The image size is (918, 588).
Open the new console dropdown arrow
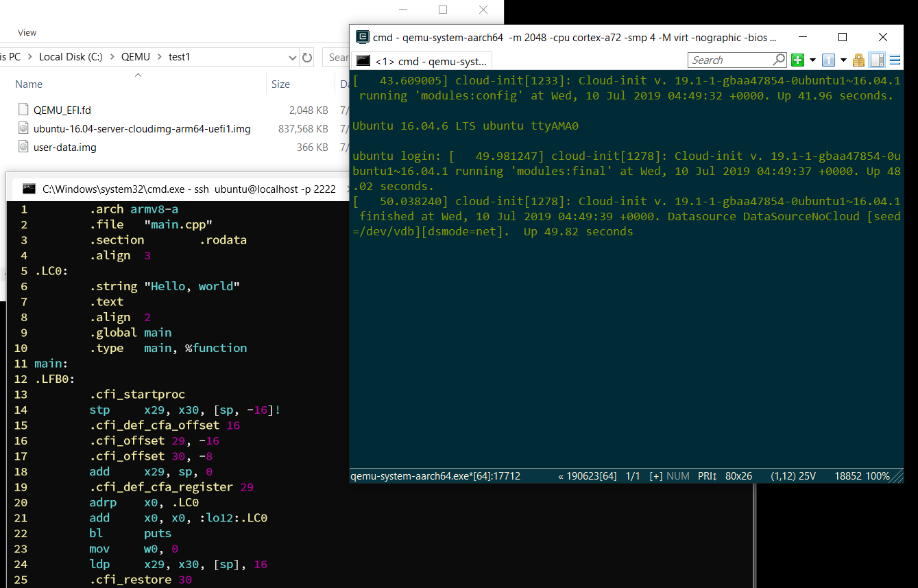click(811, 60)
